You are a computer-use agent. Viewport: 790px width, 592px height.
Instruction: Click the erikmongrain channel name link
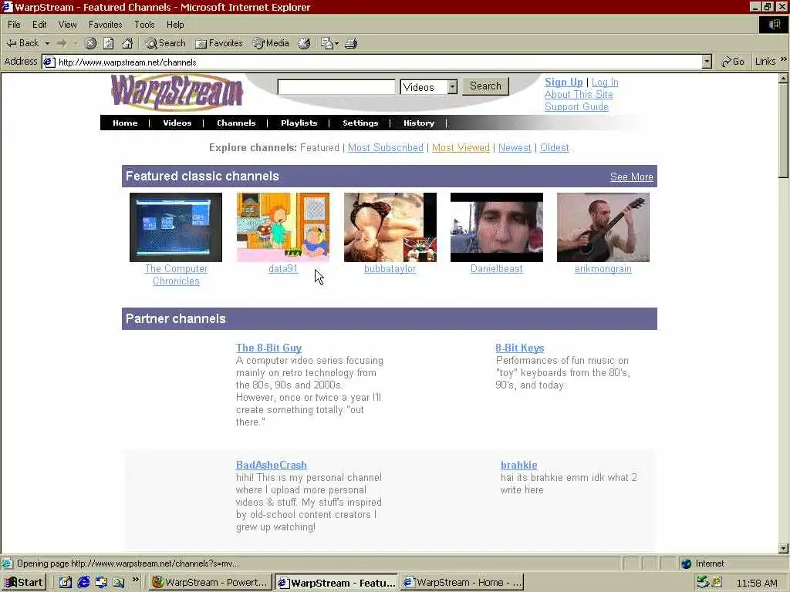[x=603, y=269]
